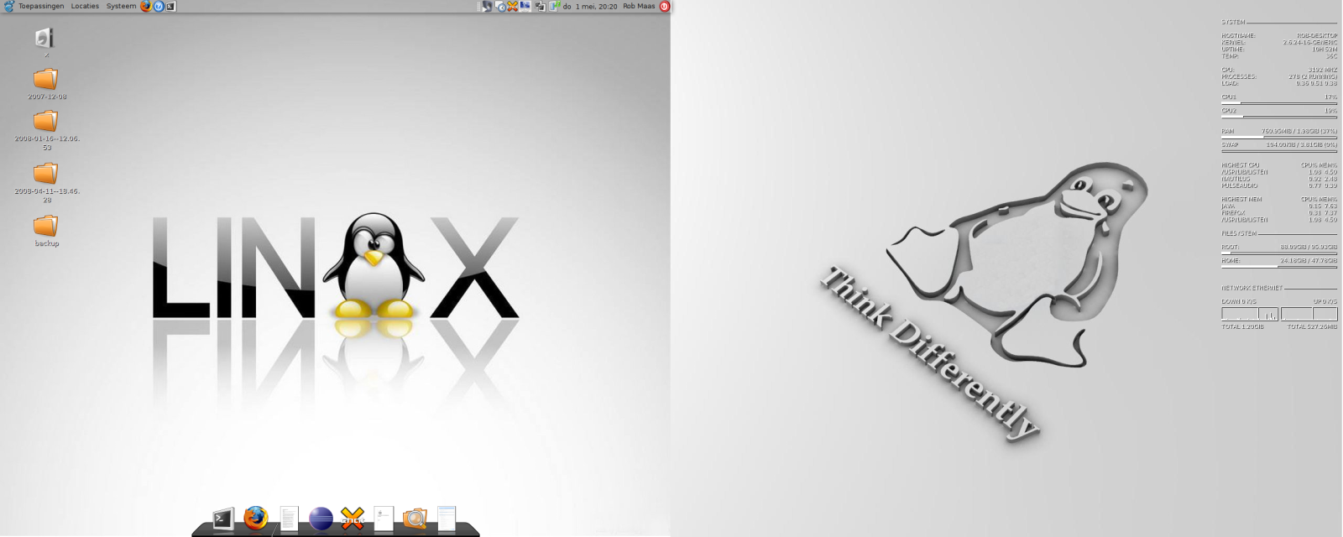Image resolution: width=1343 pixels, height=537 pixels.
Task: Click the PULSEAUDIO process entry
Action: (x=1240, y=185)
